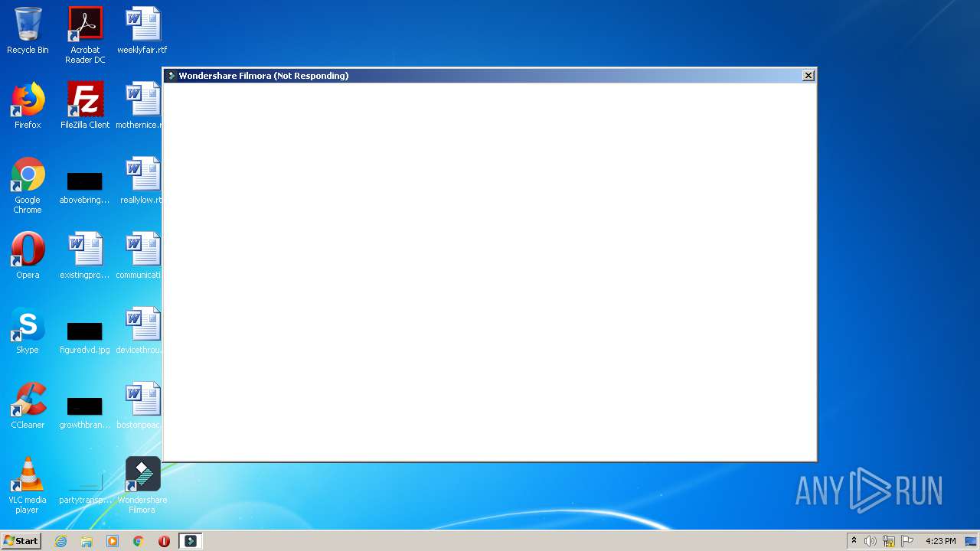Screen dimensions: 980x551
Task: Close the Wondershare Filmora window
Action: 808,75
